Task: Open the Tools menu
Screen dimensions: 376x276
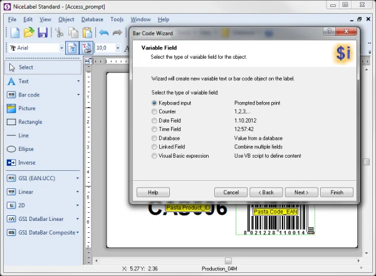Action: 117,19
